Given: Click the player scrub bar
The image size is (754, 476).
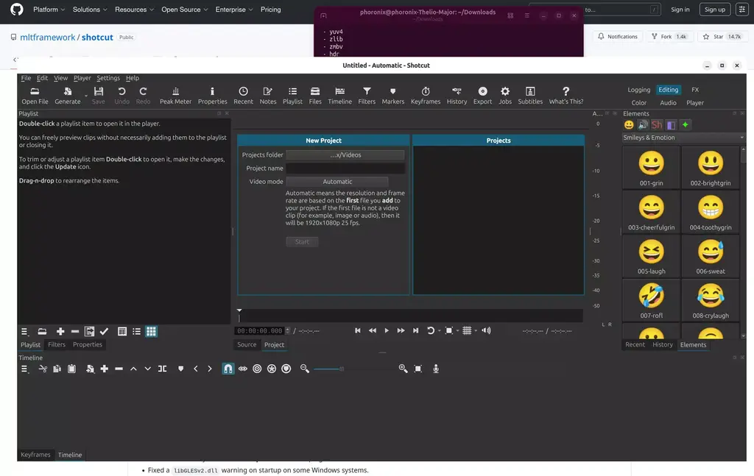Looking at the screenshot, I should (410, 316).
